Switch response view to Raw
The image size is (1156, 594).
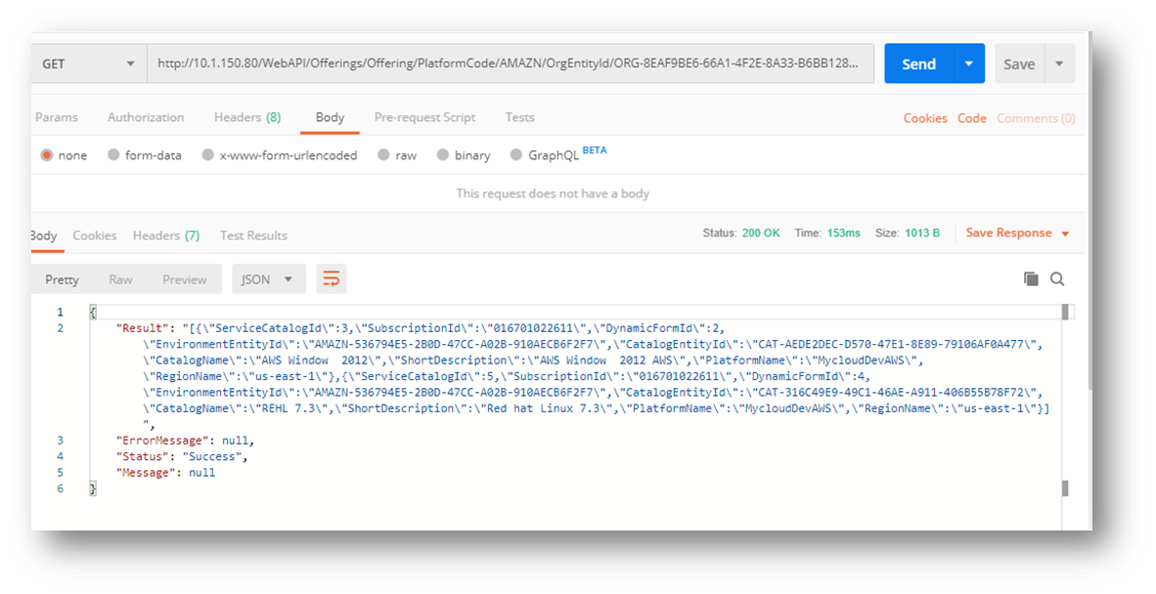click(121, 279)
